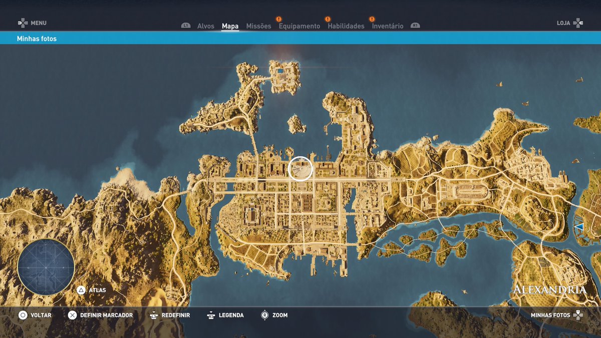Open the Equipamento tab with alert badge
The height and width of the screenshot is (338, 601).
click(299, 26)
